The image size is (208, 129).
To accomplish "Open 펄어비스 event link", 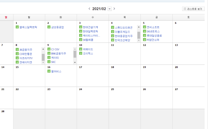I will (x=56, y=72).
